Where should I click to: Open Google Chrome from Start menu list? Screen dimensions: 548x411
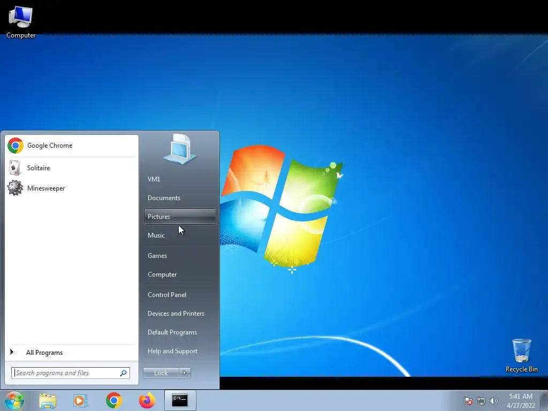pos(71,146)
